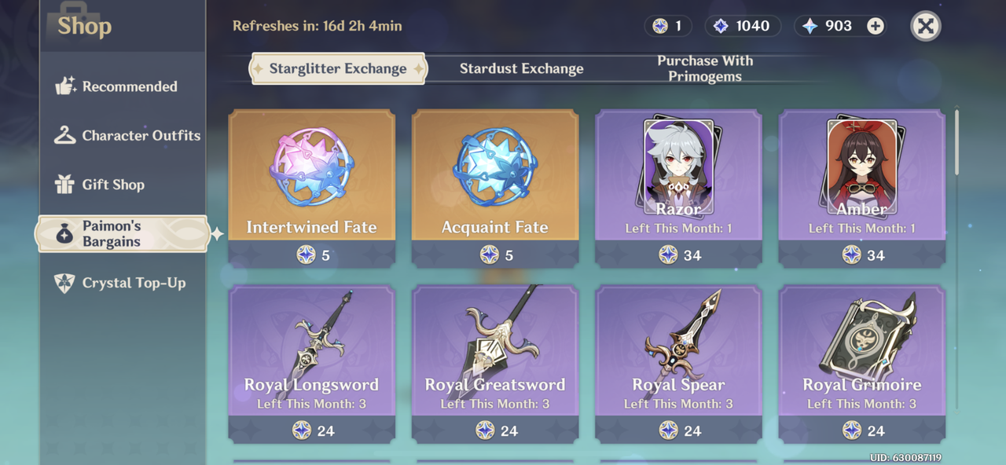Click the Starglitter currency counter icon
The width and height of the screenshot is (1006, 465).
coord(660,26)
